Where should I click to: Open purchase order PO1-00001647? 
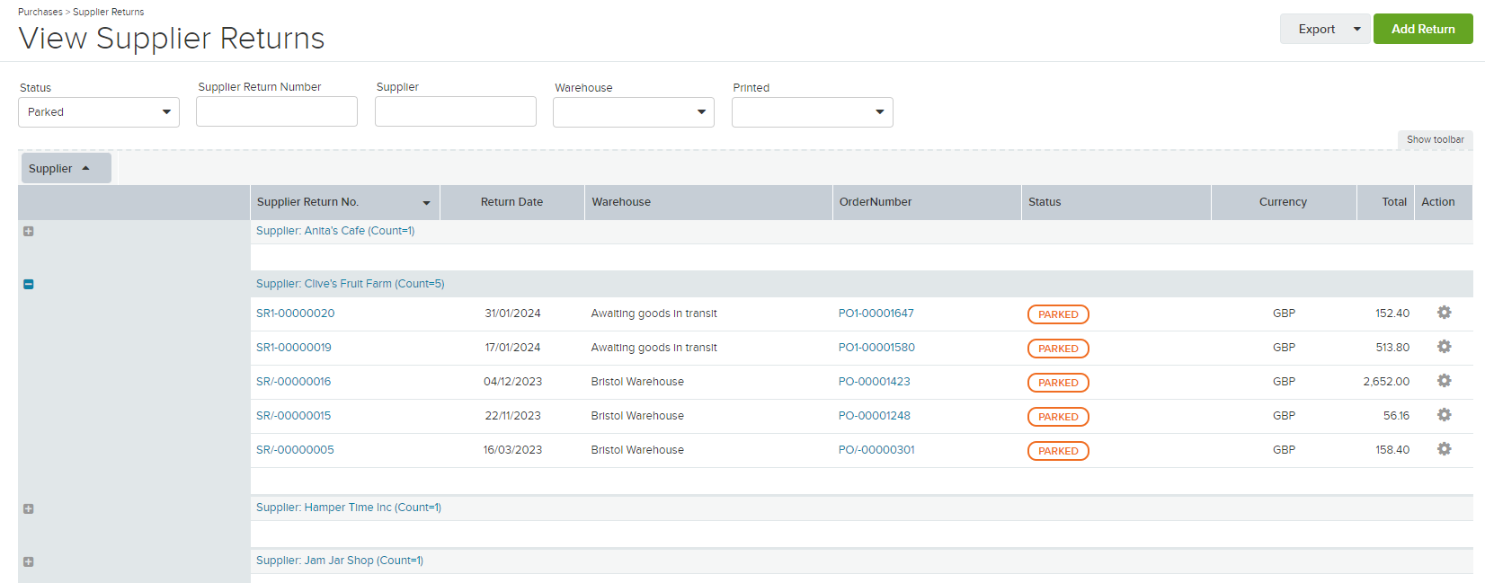[876, 314]
